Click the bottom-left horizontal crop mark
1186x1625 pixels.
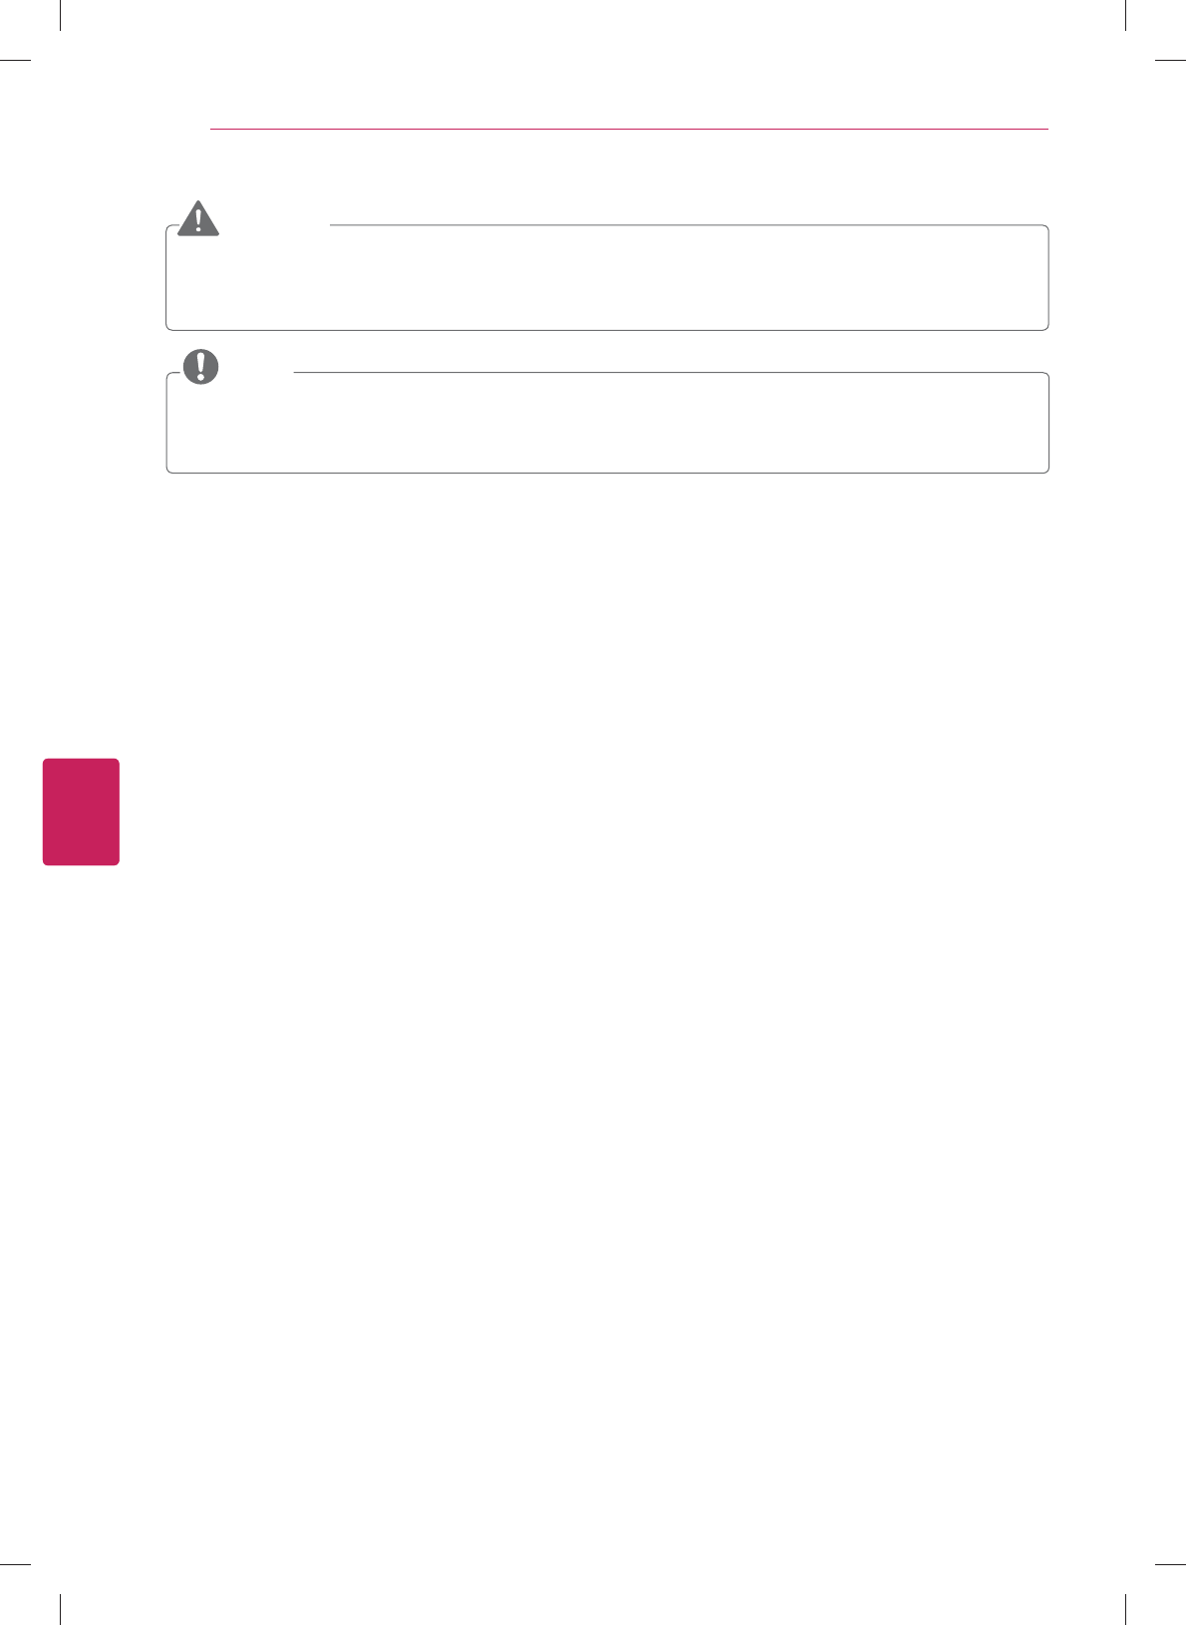tap(15, 1564)
